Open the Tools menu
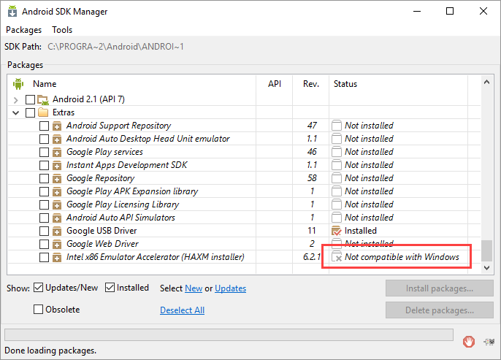Screen dimensions: 501x360 (x=62, y=30)
